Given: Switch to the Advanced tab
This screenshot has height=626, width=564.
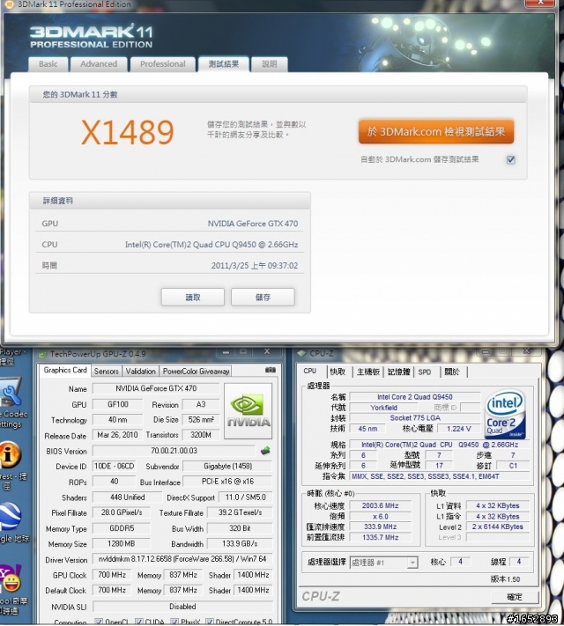Looking at the screenshot, I should tap(99, 64).
